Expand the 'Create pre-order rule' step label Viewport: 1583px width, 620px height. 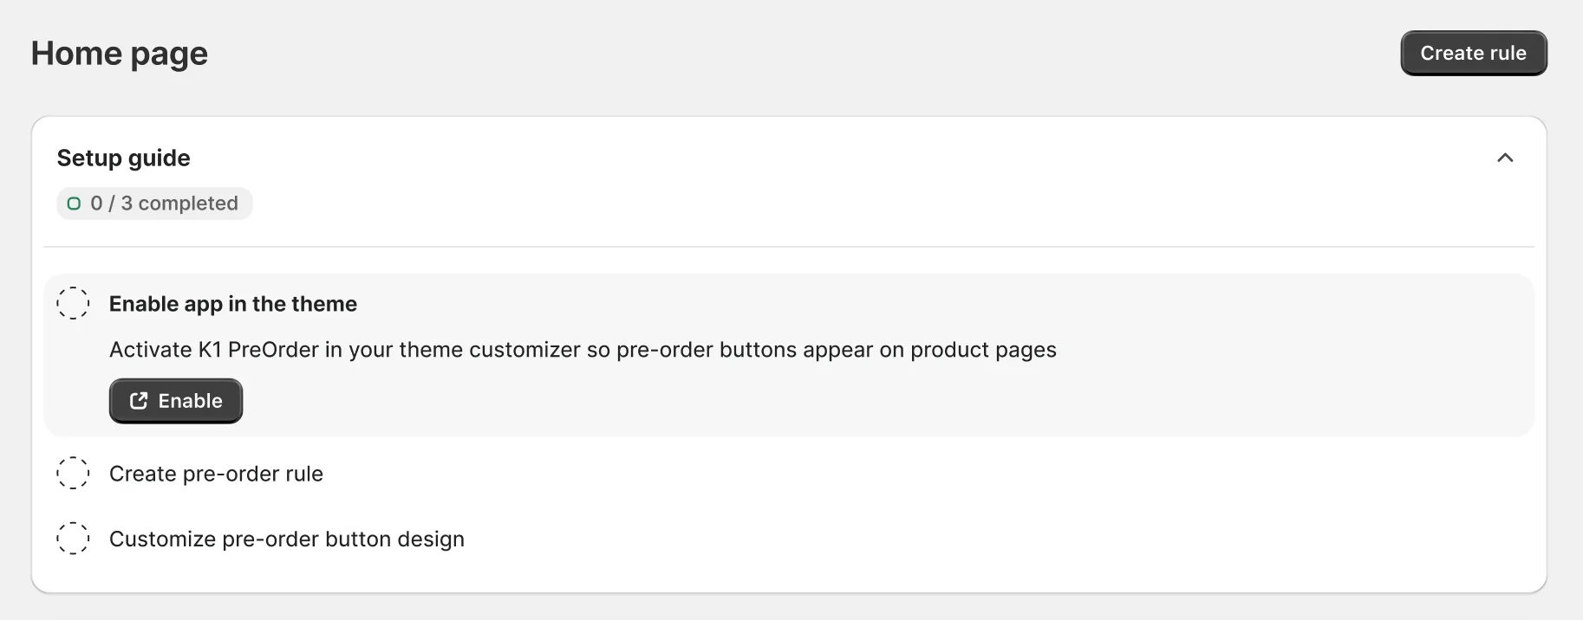(216, 474)
